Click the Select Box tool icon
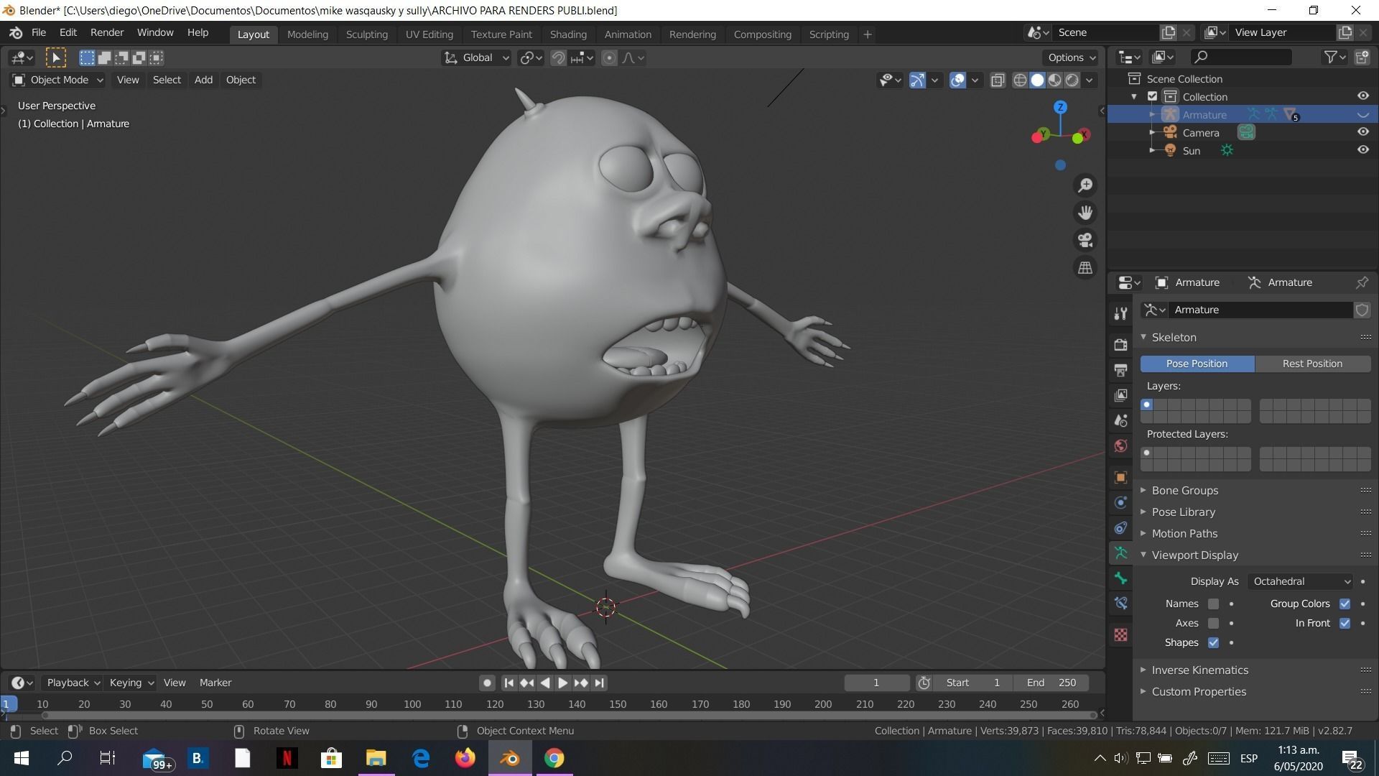 (55, 57)
